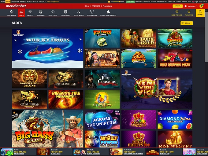This screenshot has width=208, height=156.
Task: Click the yellow Deposit button
Action: tap(177, 6)
